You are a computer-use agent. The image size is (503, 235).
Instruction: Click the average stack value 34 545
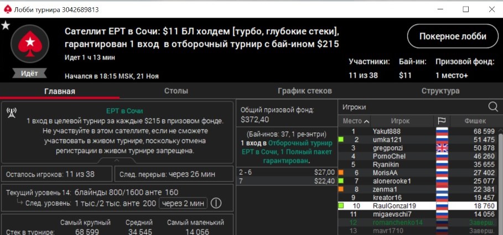tap(139, 232)
